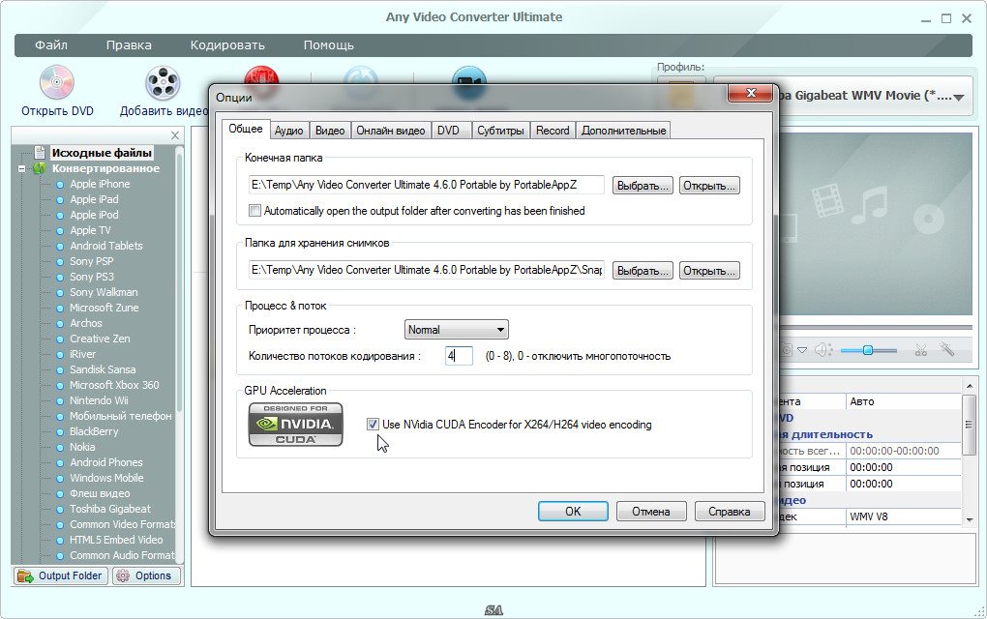Click Открыть for the snapshots folder
The image size is (987, 619).
click(709, 271)
